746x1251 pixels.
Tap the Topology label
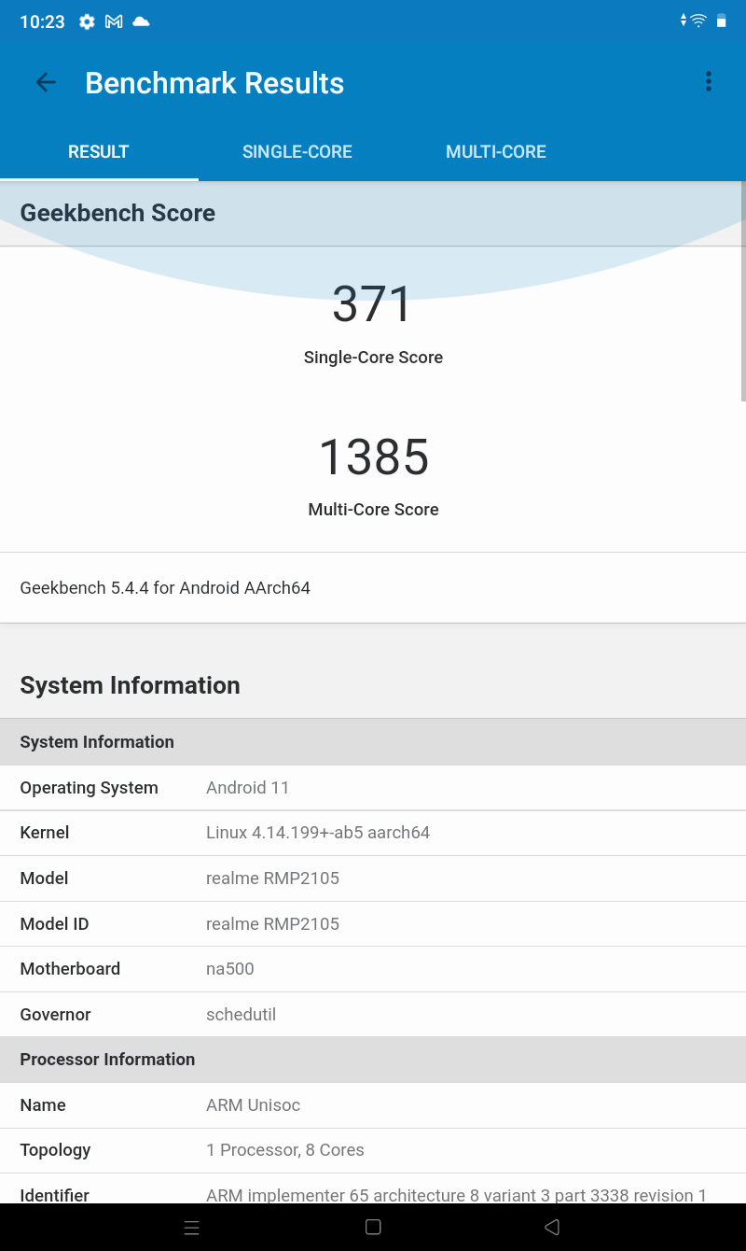[55, 1150]
